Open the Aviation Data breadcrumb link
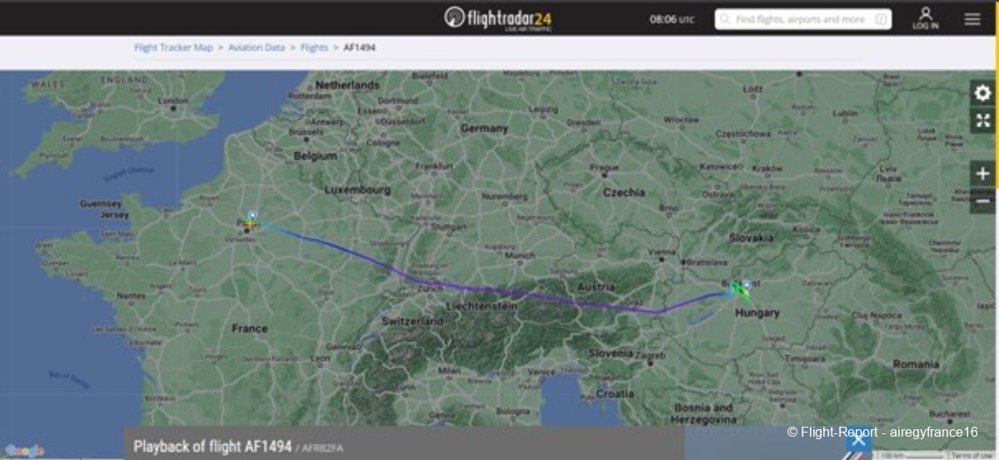Screen dimensions: 999x460 tap(256, 48)
